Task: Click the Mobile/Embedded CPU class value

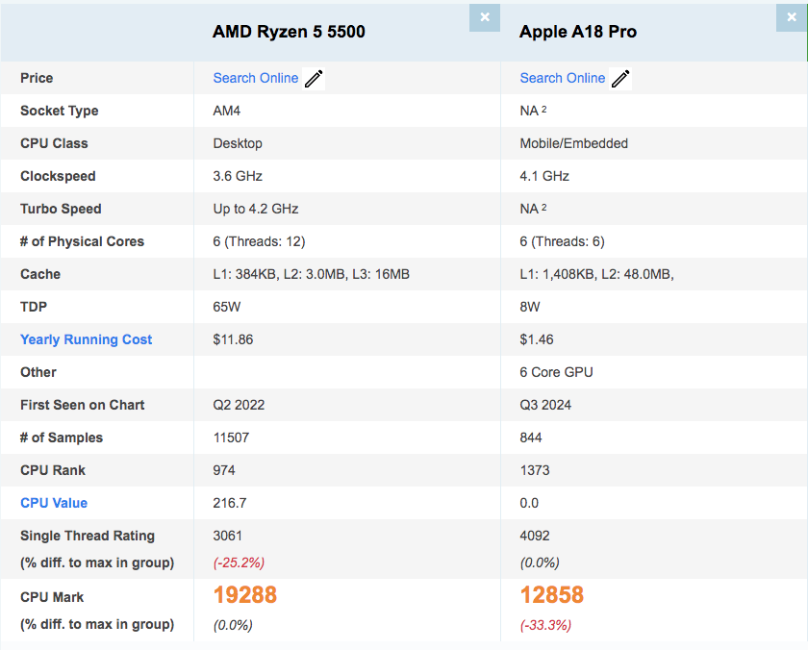Action: 573,143
